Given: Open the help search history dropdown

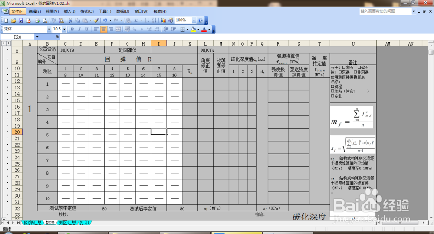Looking at the screenshot, I should [x=414, y=11].
